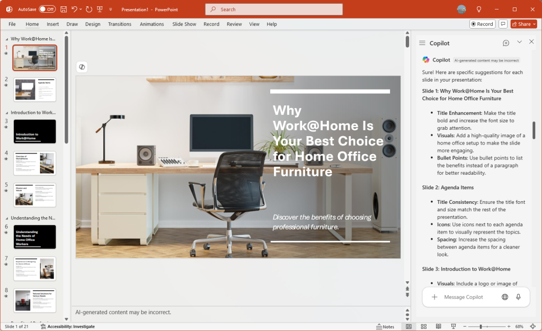Screen dimensions: 542x331
Task: Click the Undo arrow icon
Action: [x=74, y=10]
